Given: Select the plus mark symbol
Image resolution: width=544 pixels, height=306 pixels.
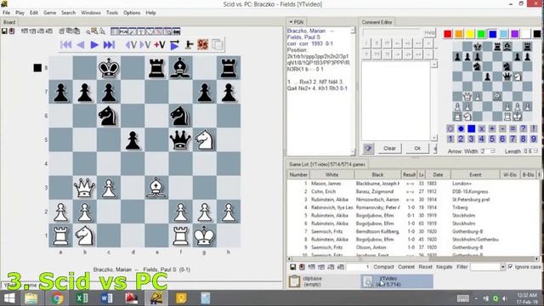Looking at the screenshot, I should pyautogui.click(x=492, y=128).
